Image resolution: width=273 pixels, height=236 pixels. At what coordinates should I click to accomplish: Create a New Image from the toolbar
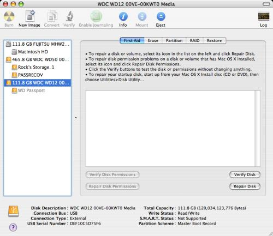click(x=30, y=16)
